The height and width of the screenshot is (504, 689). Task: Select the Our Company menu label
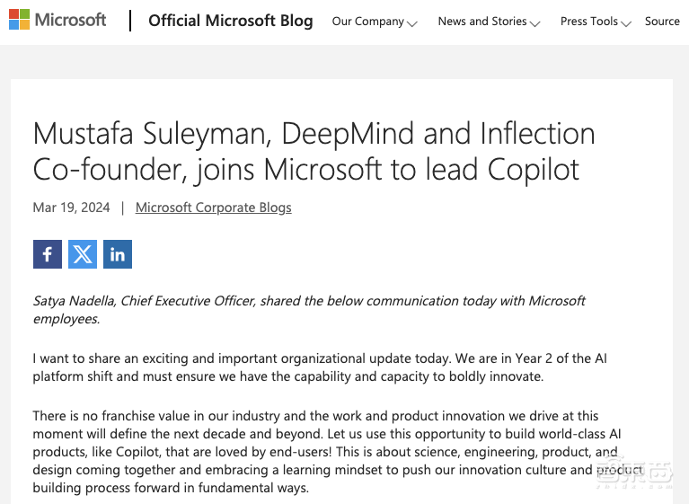367,22
